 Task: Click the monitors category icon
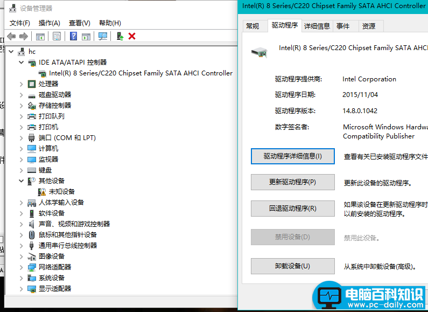click(x=32, y=160)
